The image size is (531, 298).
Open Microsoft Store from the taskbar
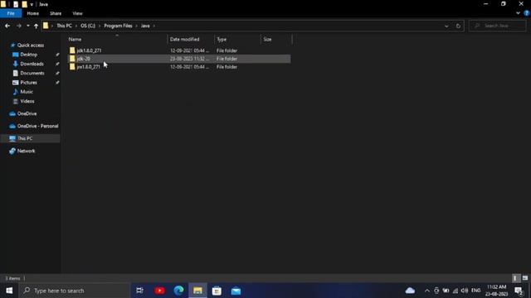(217, 291)
